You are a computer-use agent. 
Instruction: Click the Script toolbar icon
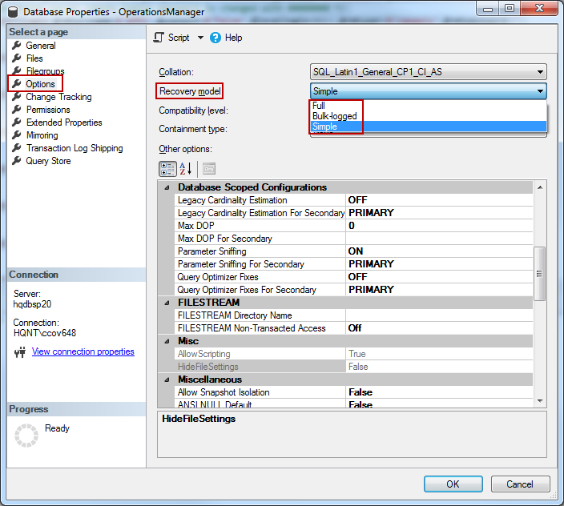[158, 38]
